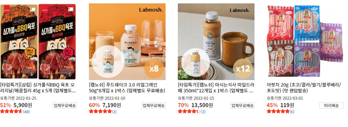This screenshot has width=348, height=127.
Task: Open the (6) review count link
Action: (292, 112)
